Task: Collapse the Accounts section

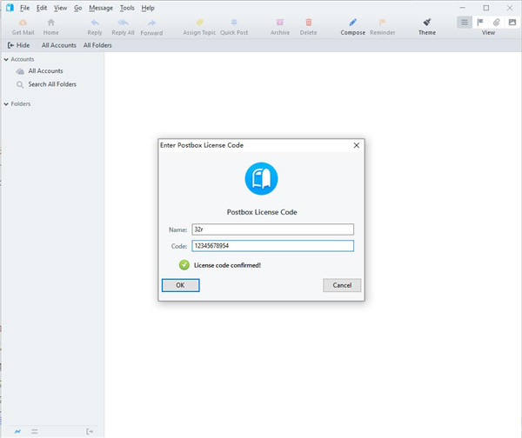Action: pyautogui.click(x=6, y=59)
